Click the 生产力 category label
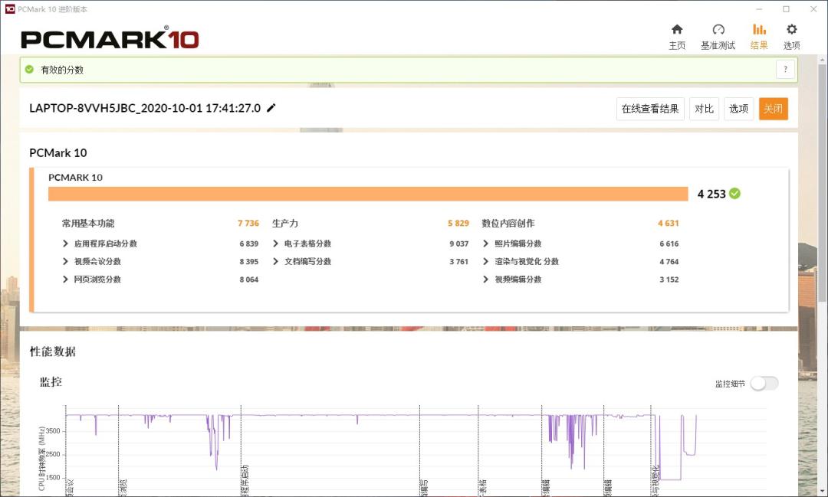Viewport: 828px width, 497px height. point(285,223)
